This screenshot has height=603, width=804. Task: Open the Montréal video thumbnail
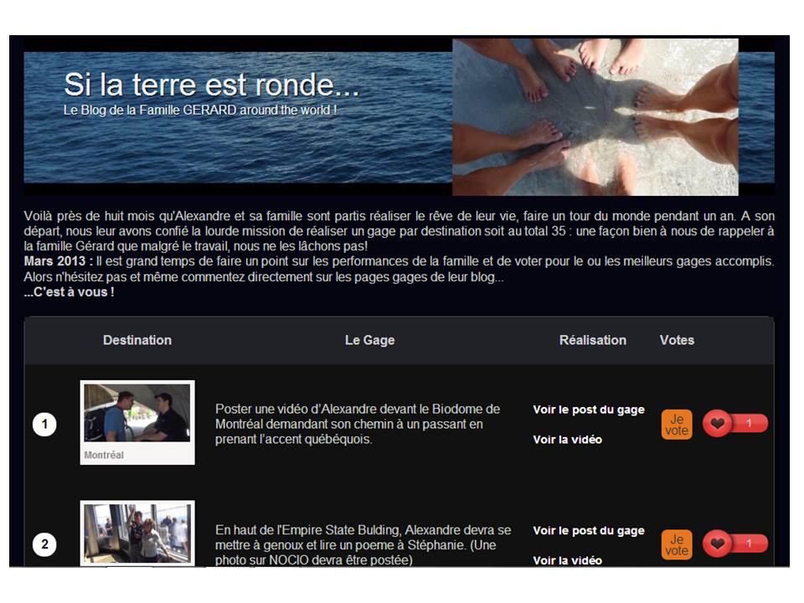click(137, 413)
